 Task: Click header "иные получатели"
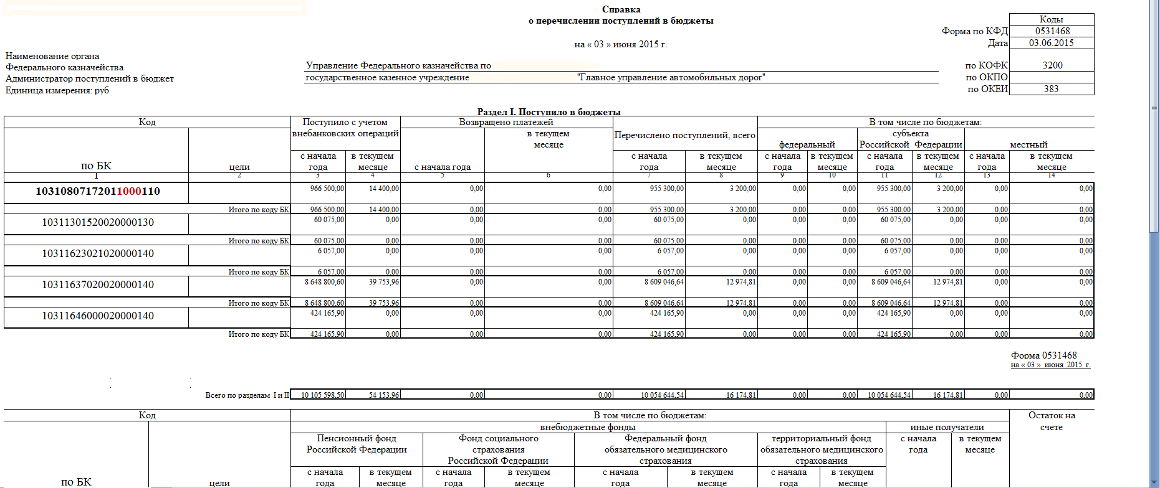point(947,428)
